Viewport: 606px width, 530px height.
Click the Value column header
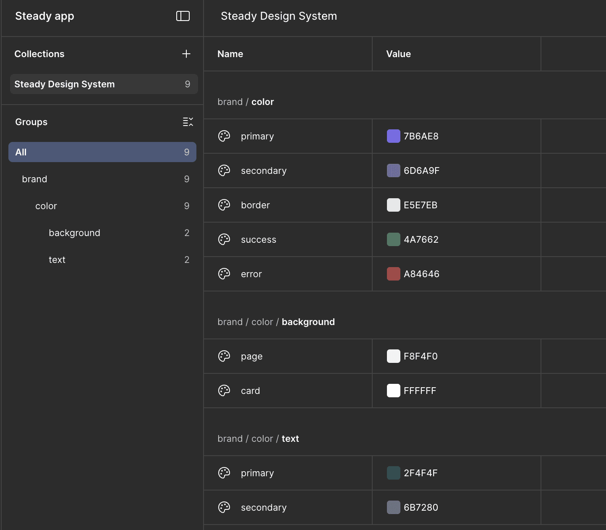pyautogui.click(x=398, y=54)
